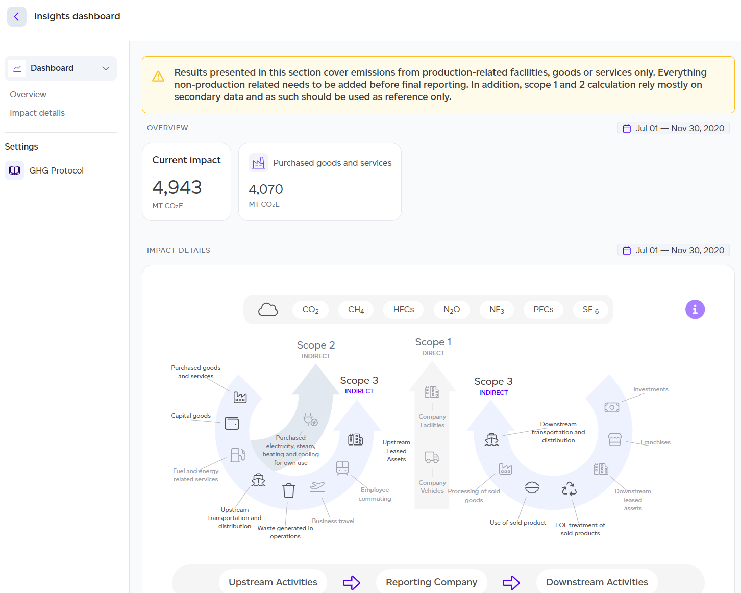The image size is (741, 593).
Task: Click the arrow after Reporting Company
Action: pos(511,582)
